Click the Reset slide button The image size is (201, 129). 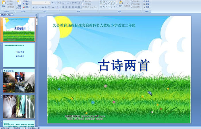(x=26, y=4)
